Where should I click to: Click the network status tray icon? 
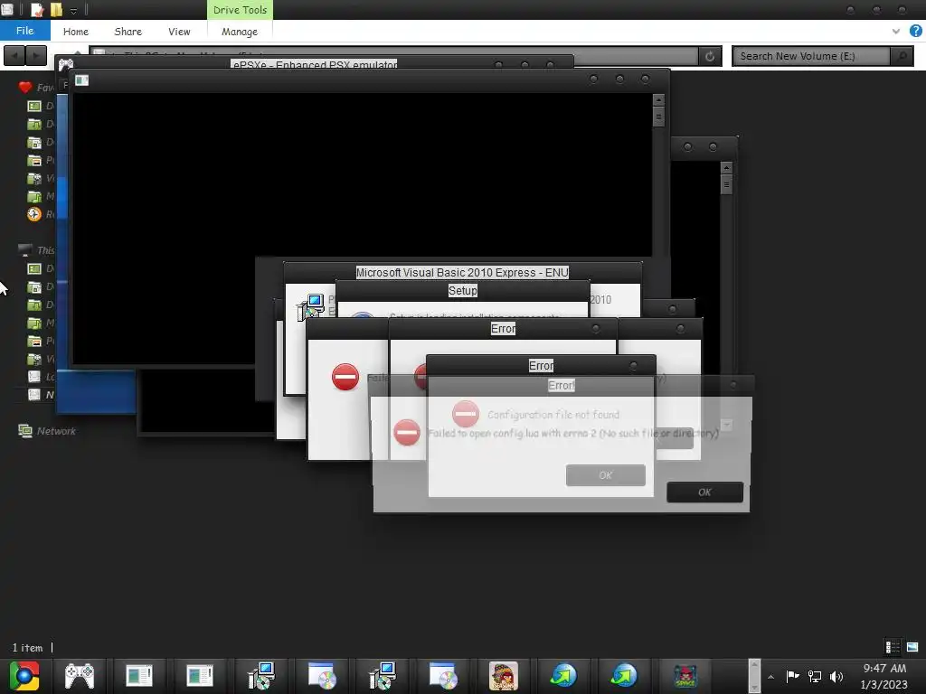coord(815,676)
